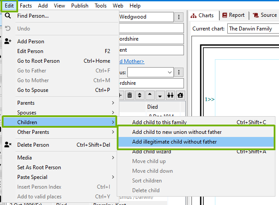This screenshot has height=205, width=279.
Task: Click the sort up-down arrows icon
Action: [140, 95]
